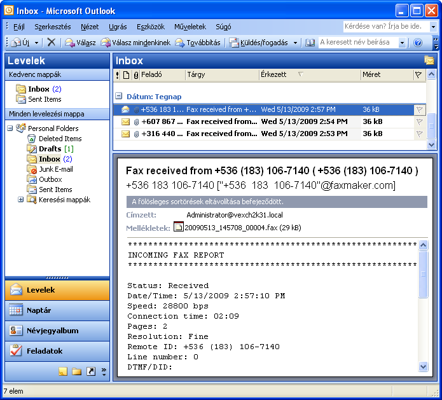442x400 pixels.
Task: Select Inbox in the folder tree
Action: (x=50, y=159)
